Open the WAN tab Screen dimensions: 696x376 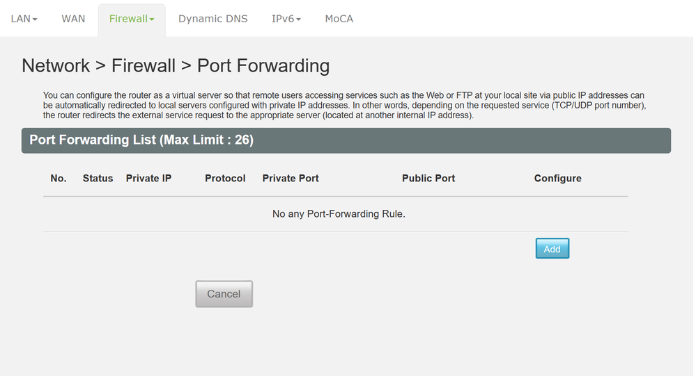tap(73, 19)
